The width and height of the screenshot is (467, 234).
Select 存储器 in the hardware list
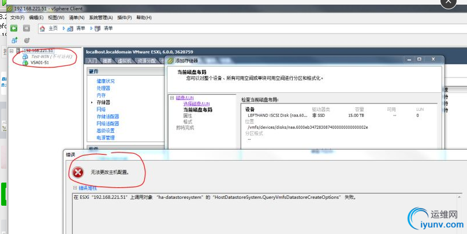pos(103,102)
